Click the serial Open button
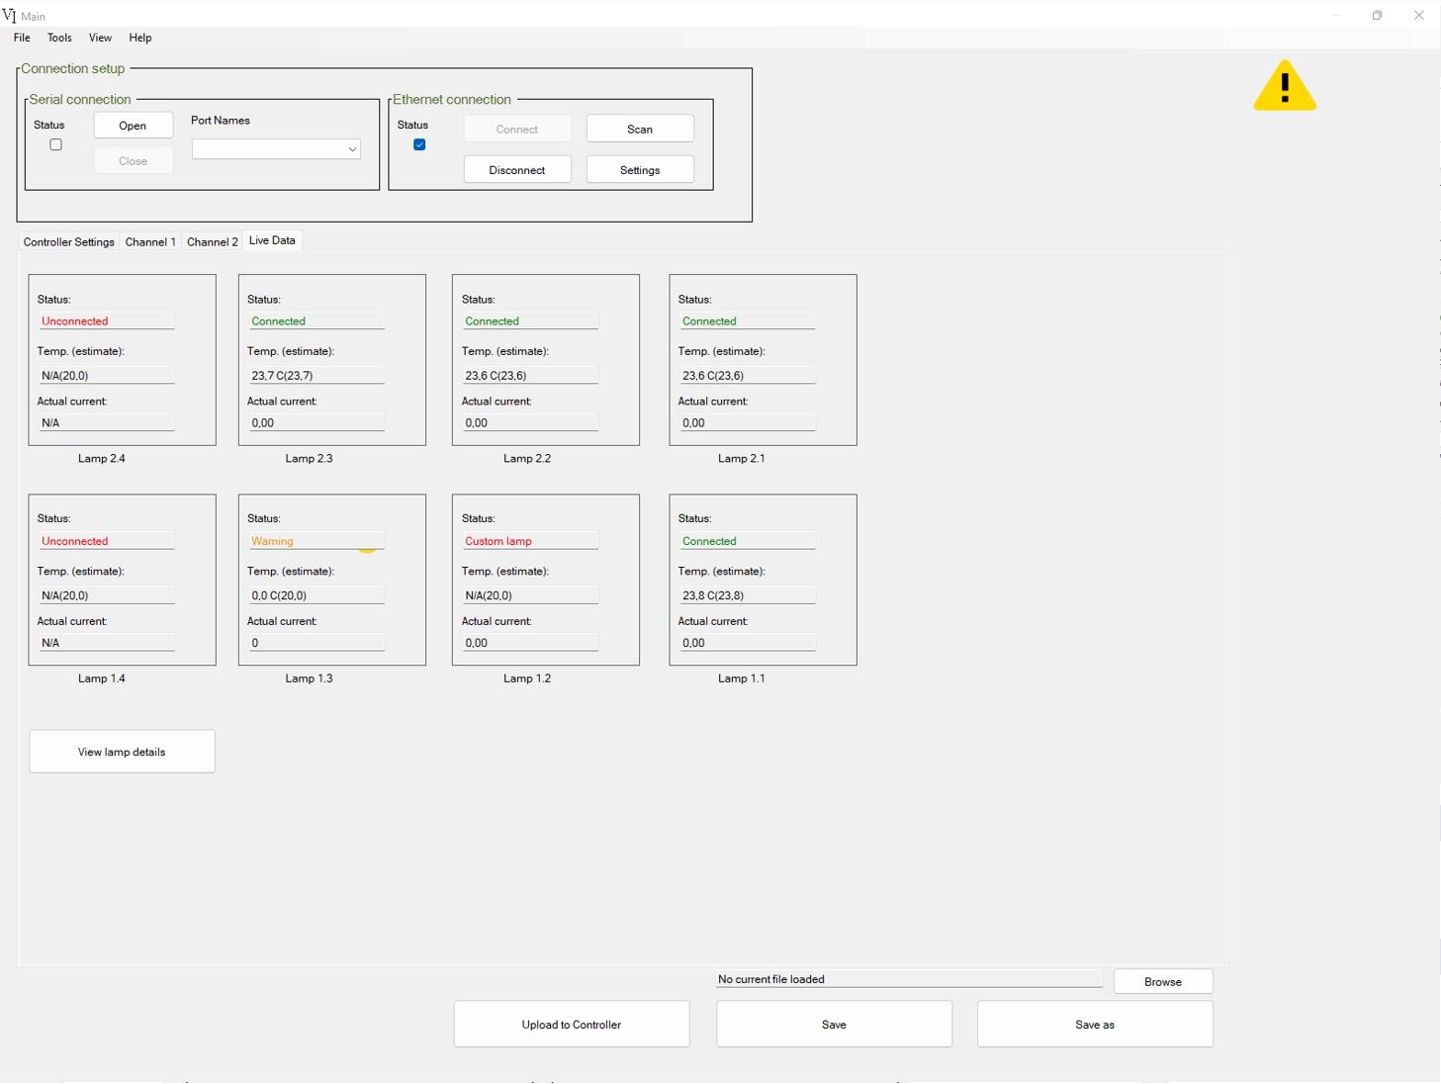This screenshot has width=1441, height=1084. (x=133, y=126)
